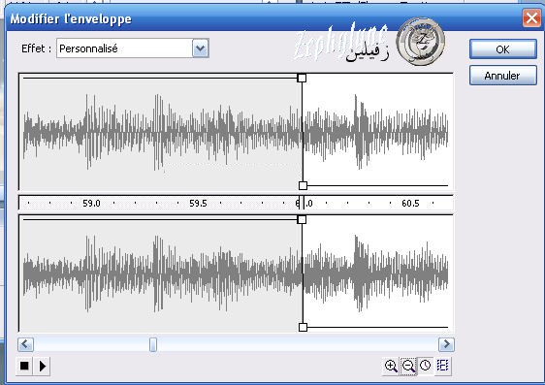Screen dimensions: 545x385
Task: Select top envelope handle in upper channel
Action: click(302, 78)
